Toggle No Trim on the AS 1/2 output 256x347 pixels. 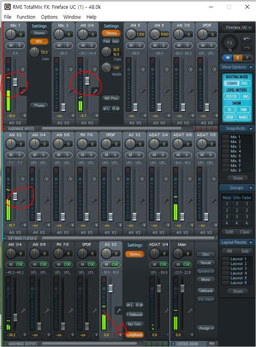tap(135, 324)
